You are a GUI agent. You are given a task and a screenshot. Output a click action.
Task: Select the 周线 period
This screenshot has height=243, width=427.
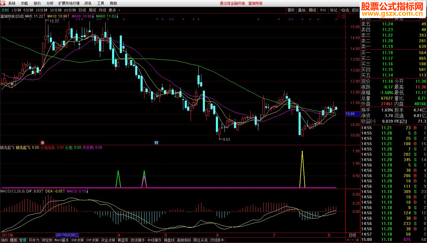pyautogui.click(x=92, y=10)
